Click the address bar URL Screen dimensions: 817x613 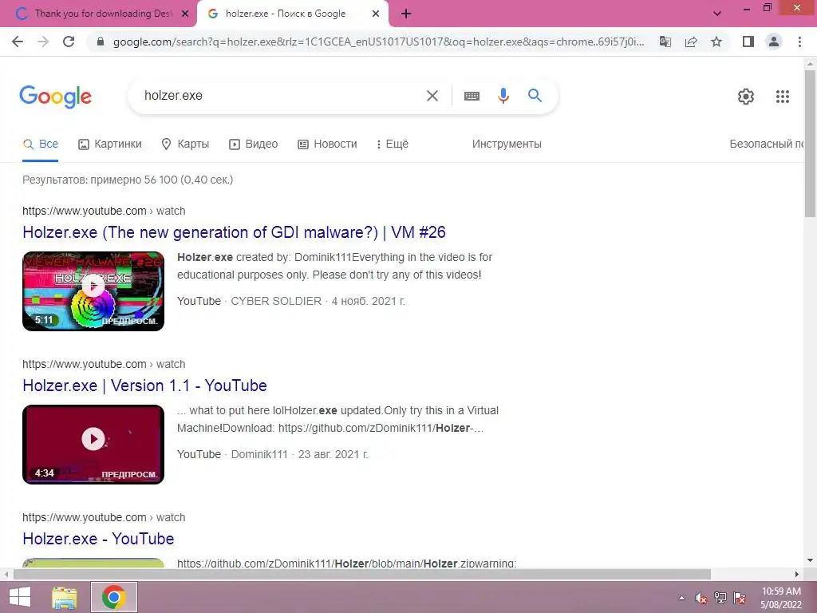click(379, 42)
